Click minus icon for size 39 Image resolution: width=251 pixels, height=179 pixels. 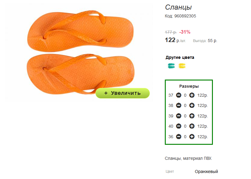click(179, 116)
